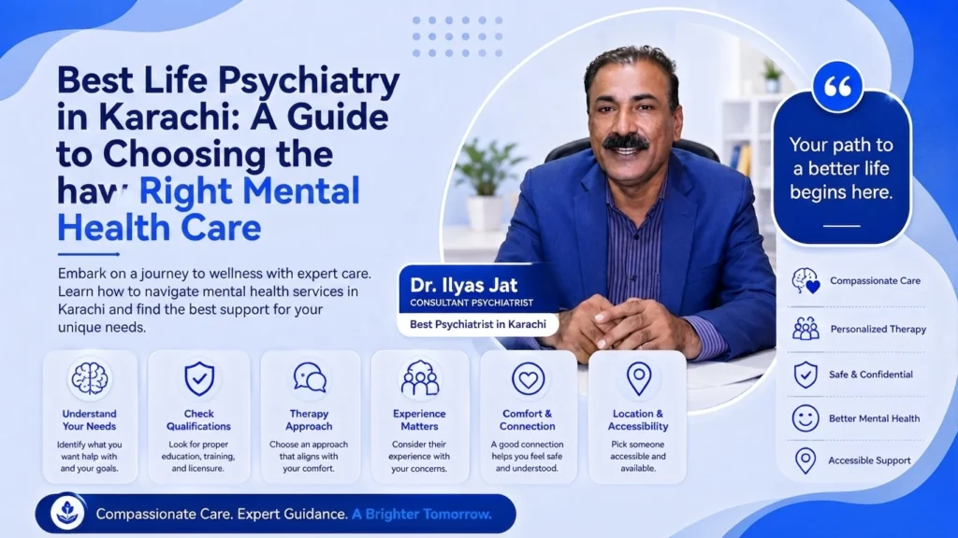Click the CONSULTANT PSYCHIATRIST subtitle
Image resolution: width=958 pixels, height=538 pixels.
click(x=472, y=303)
